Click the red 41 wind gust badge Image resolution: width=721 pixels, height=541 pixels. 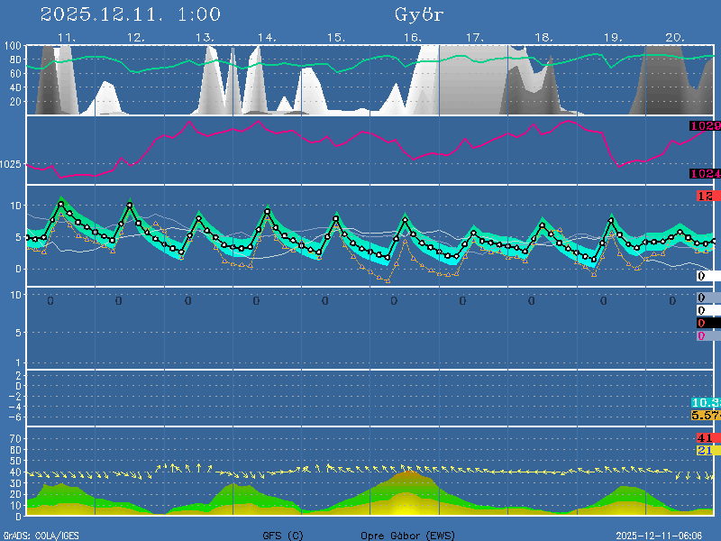point(706,438)
